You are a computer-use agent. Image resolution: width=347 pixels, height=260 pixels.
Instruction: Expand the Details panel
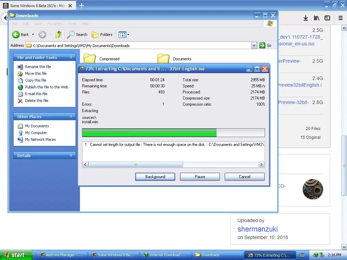click(71, 155)
